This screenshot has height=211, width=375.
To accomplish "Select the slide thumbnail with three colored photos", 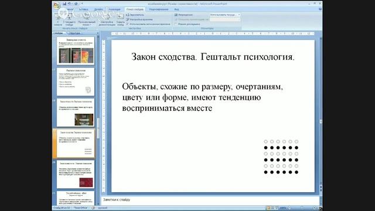I will point(76,50).
